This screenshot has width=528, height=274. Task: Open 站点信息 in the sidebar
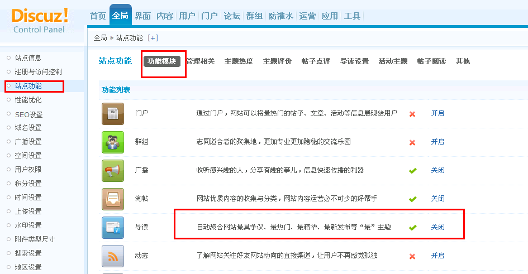(28, 58)
